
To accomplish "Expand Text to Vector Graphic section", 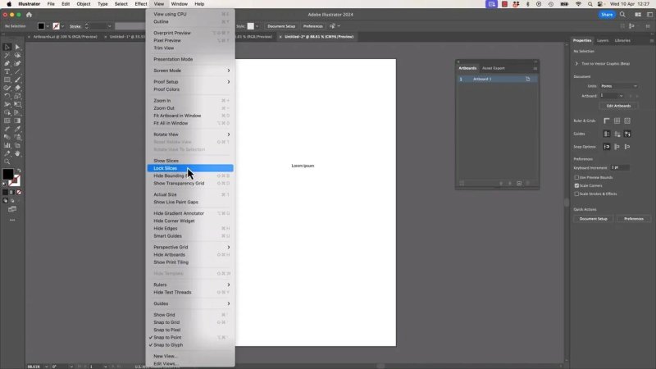I will click(x=576, y=64).
